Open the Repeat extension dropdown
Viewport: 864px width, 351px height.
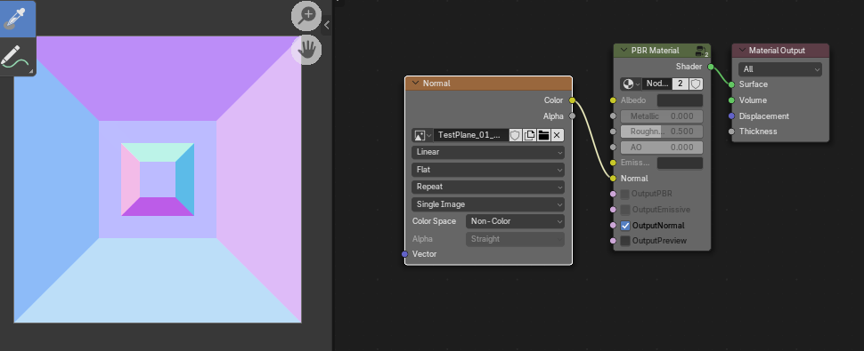487,187
